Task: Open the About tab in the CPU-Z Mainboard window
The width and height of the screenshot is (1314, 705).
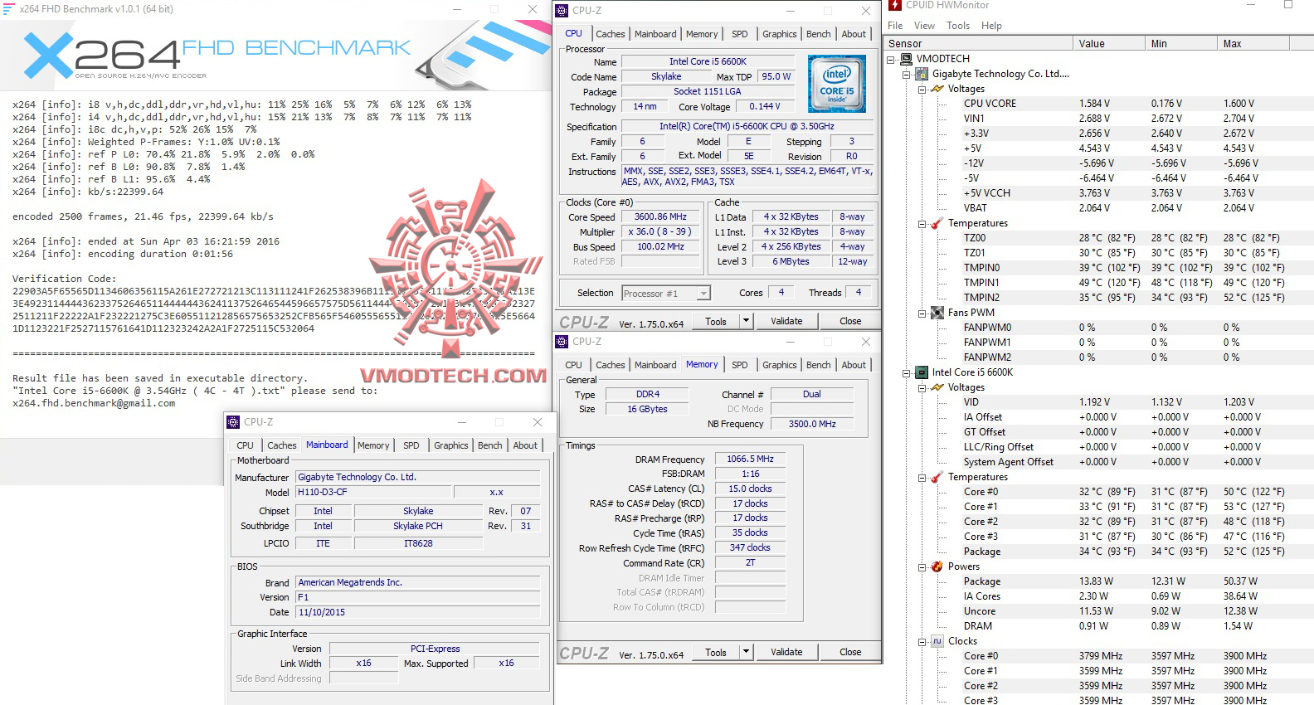Action: click(525, 445)
